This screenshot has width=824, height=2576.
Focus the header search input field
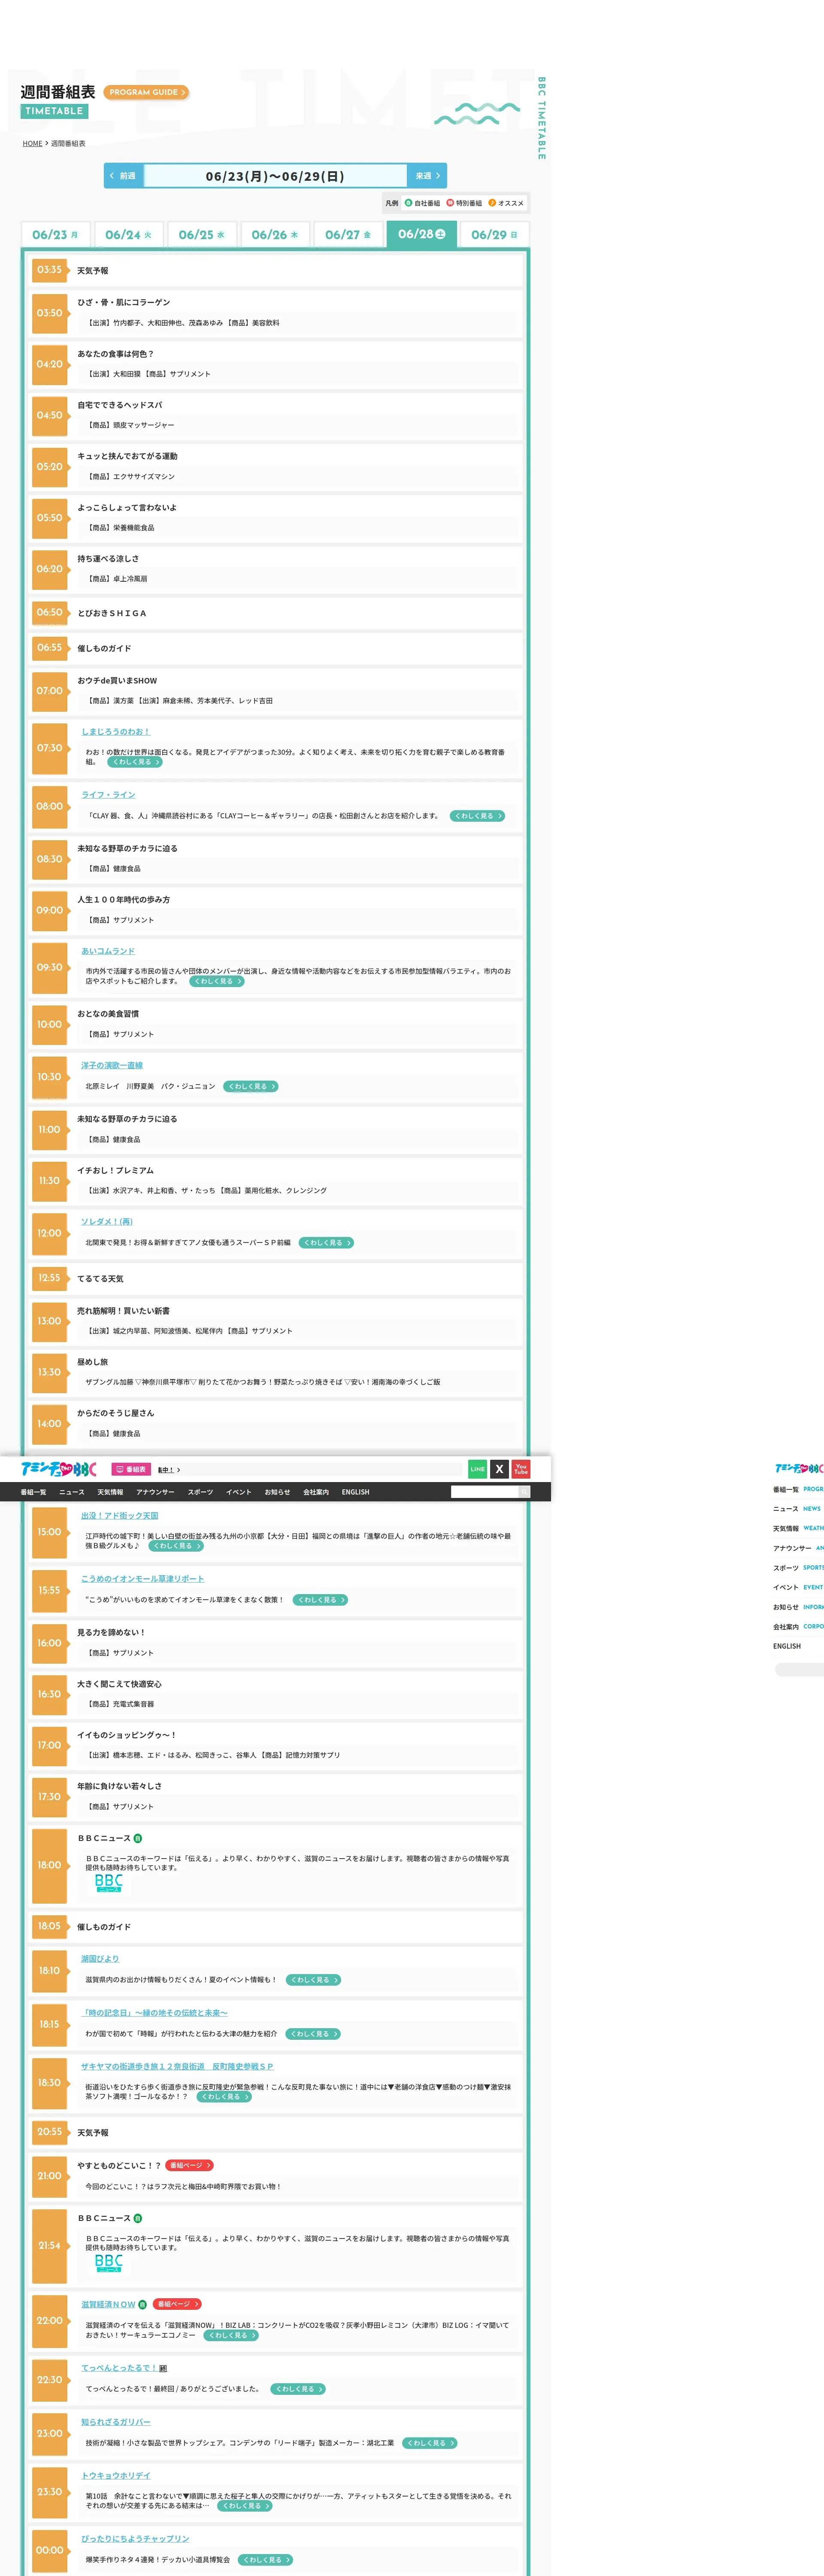click(x=484, y=1492)
